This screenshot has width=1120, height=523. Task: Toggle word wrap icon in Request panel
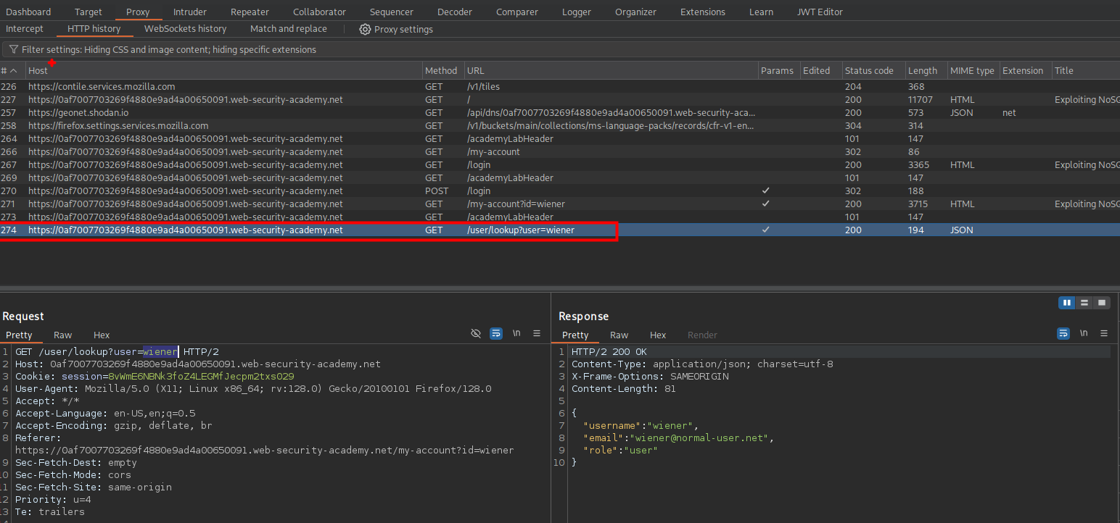tap(496, 333)
